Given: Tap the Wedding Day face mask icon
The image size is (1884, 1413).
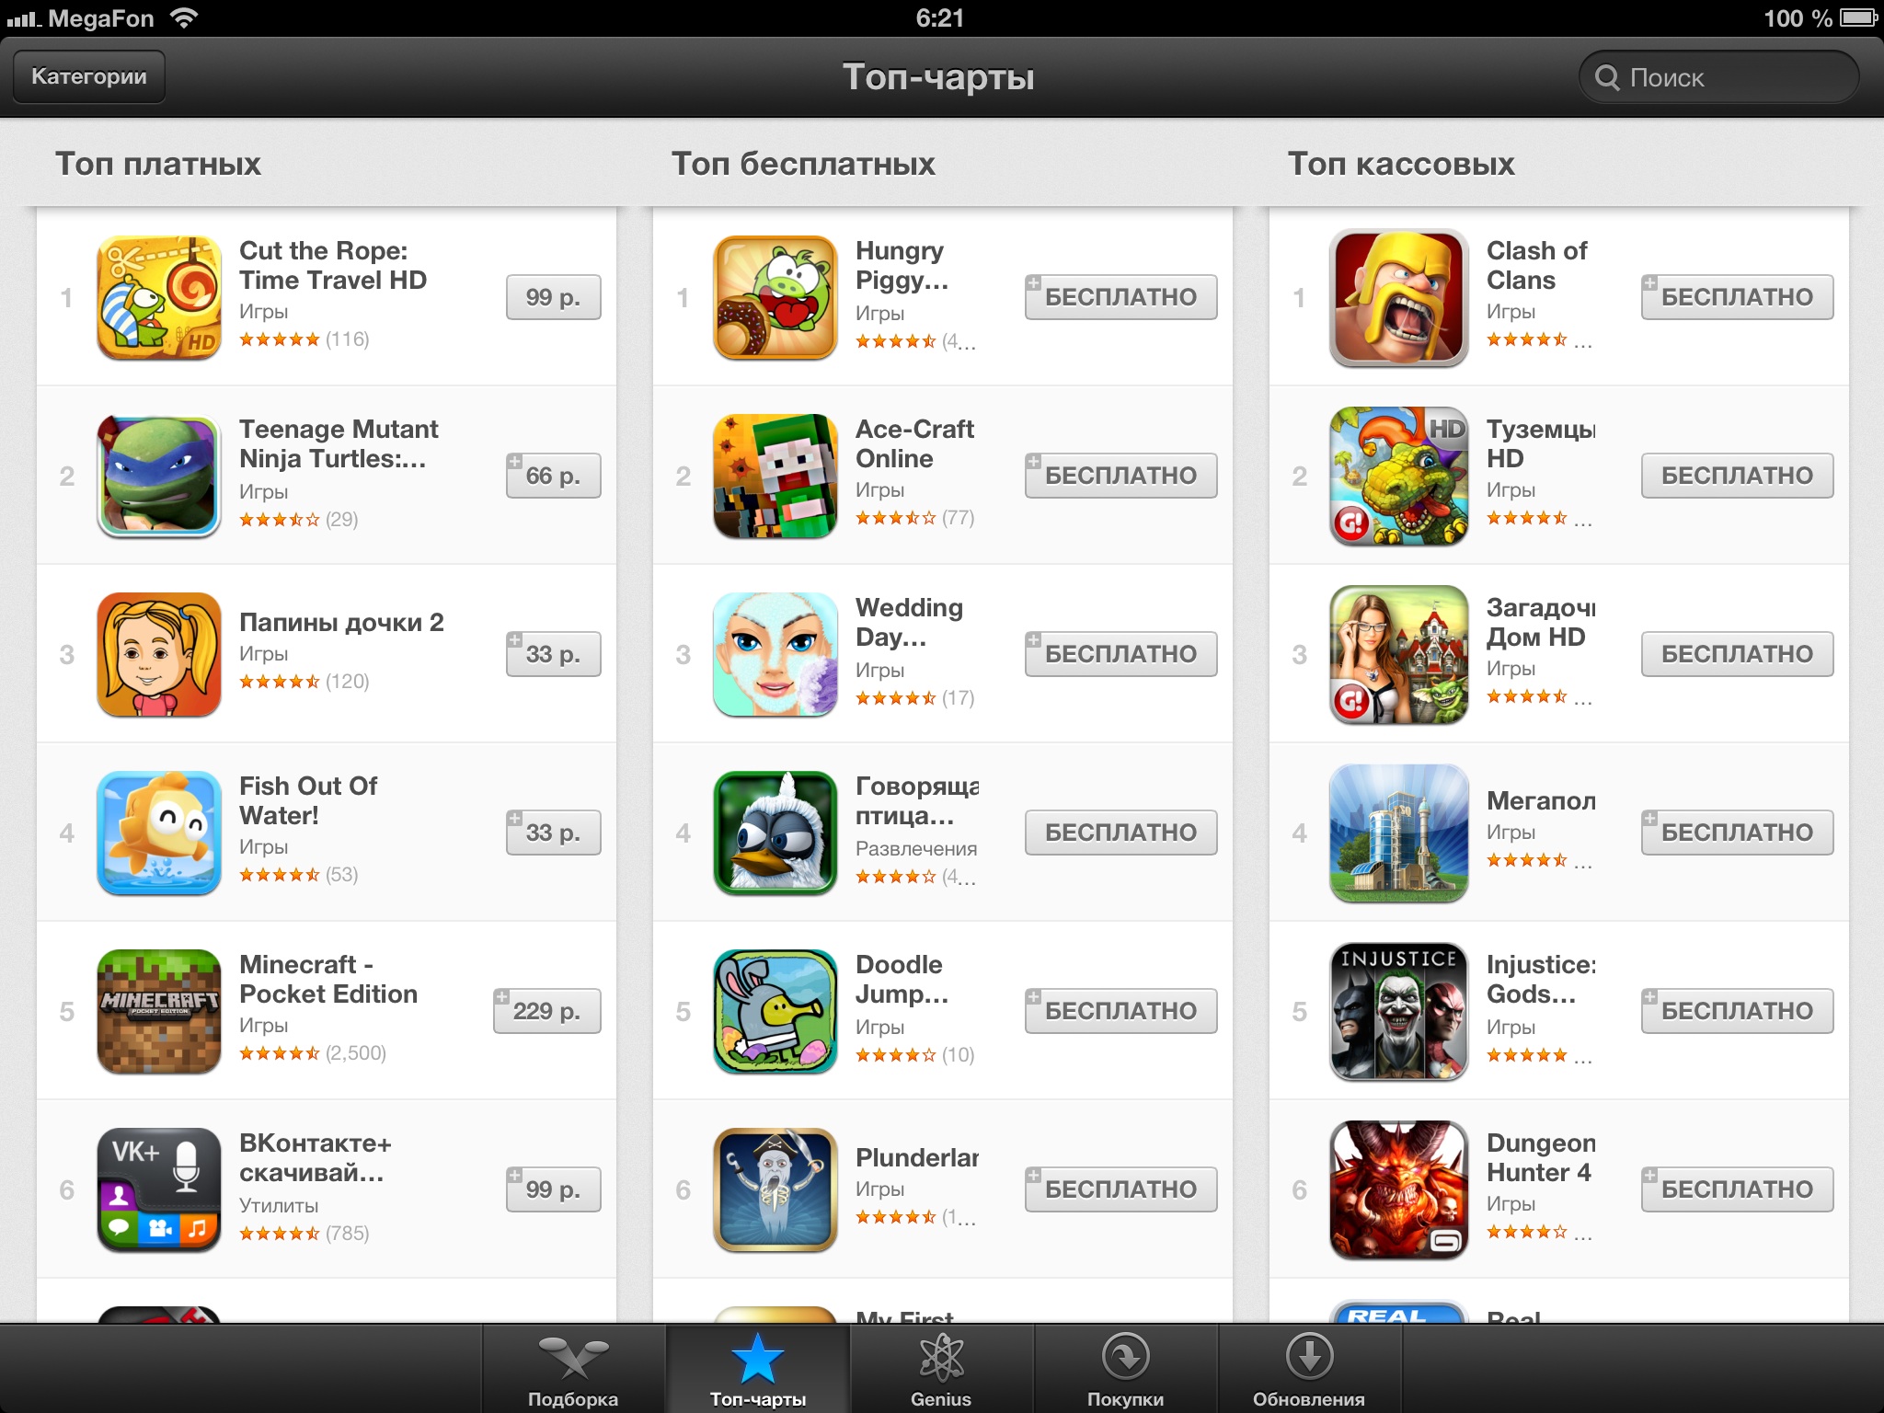Looking at the screenshot, I should point(775,654).
